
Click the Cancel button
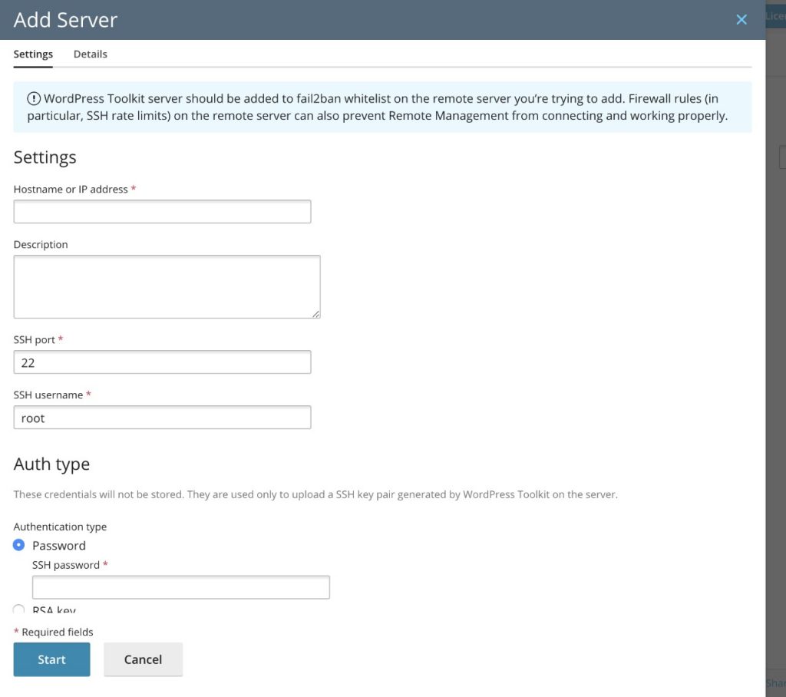pos(143,659)
